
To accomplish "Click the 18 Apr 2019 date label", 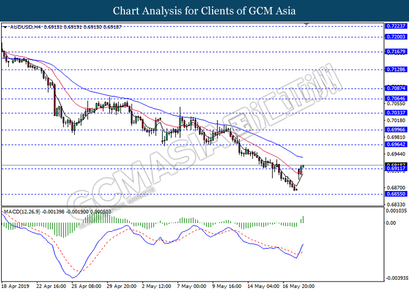I will (15, 286).
